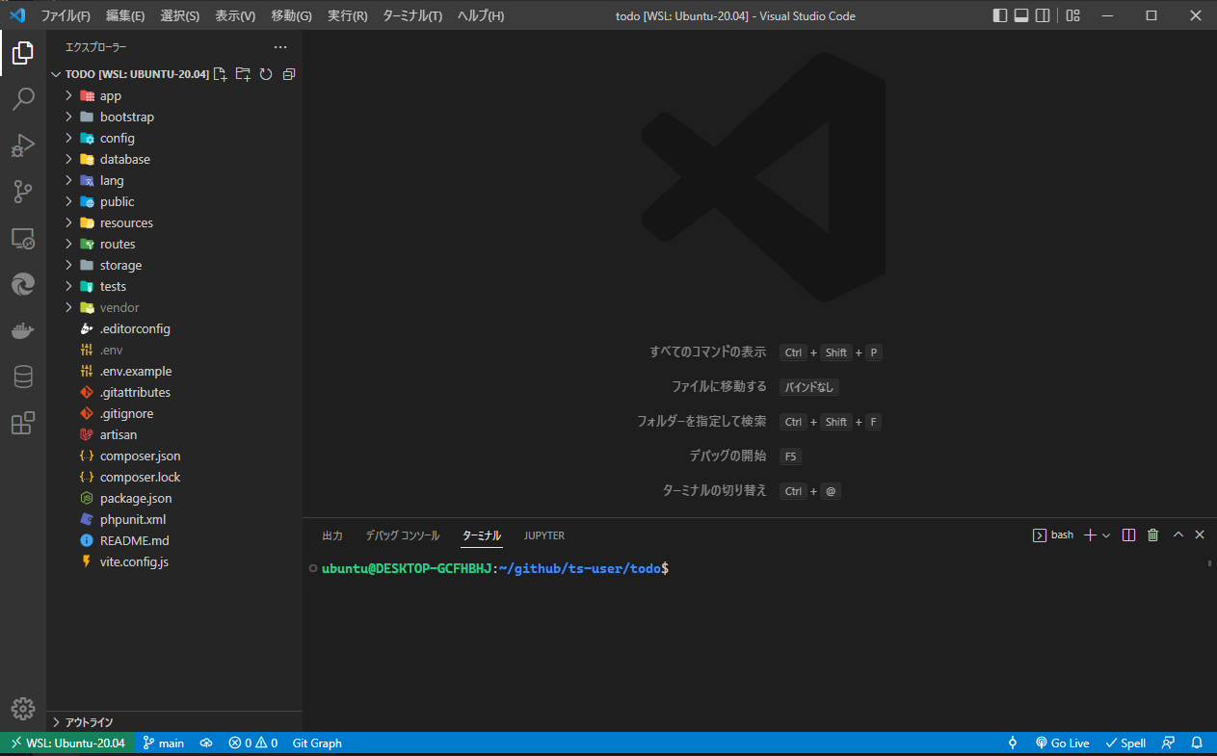Open the Search view icon
1217x756 pixels.
point(23,99)
